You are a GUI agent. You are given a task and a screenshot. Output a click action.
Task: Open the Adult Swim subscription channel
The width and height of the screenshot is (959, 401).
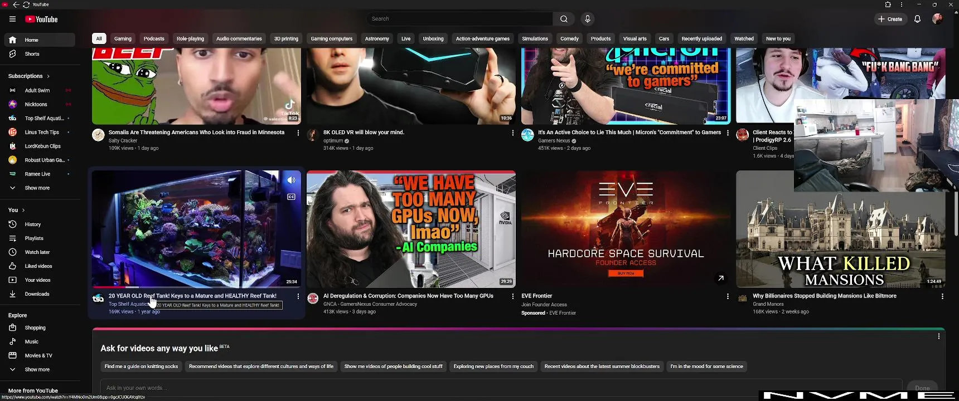click(x=40, y=90)
